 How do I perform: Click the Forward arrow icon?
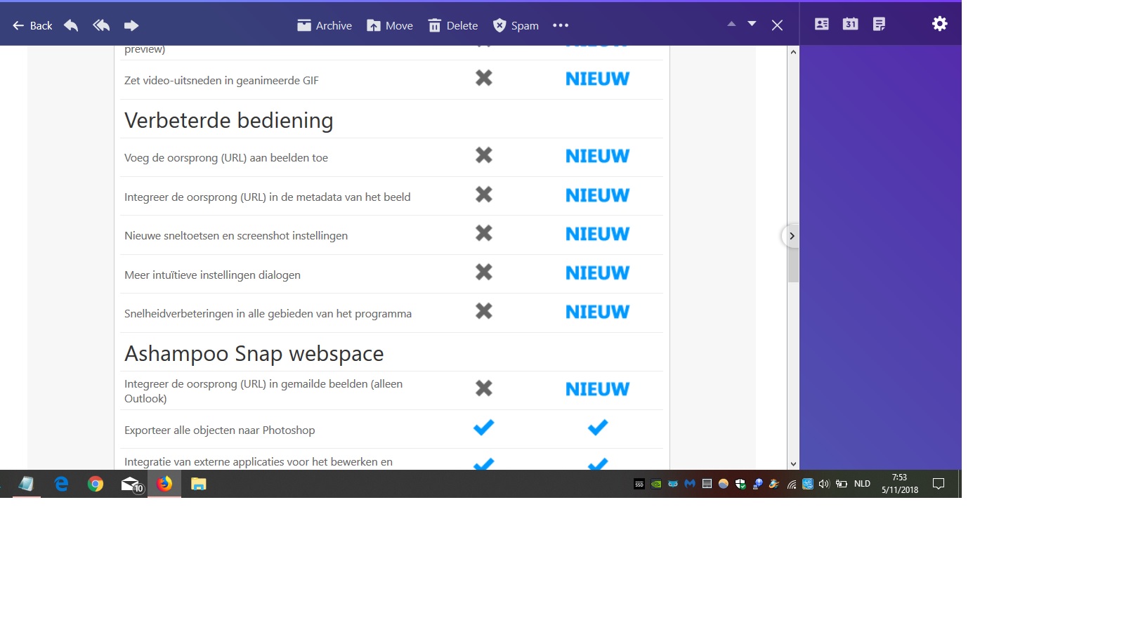pos(131,25)
